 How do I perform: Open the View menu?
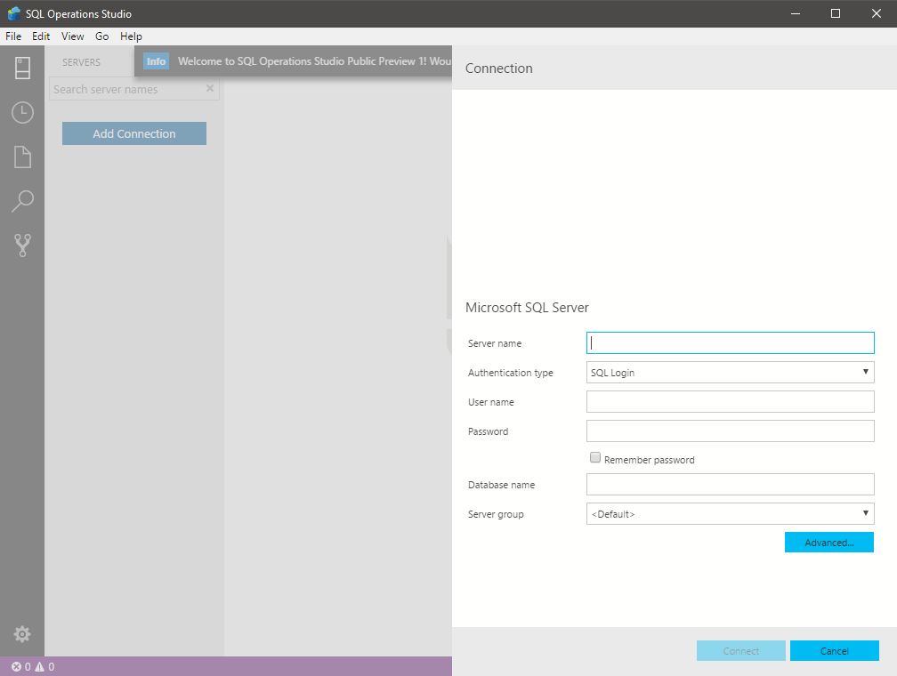pos(73,36)
